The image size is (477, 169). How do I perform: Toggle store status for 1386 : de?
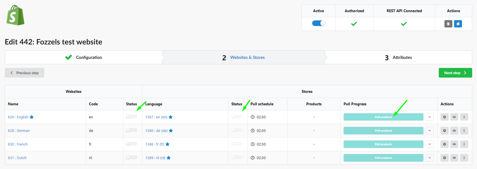237,130
